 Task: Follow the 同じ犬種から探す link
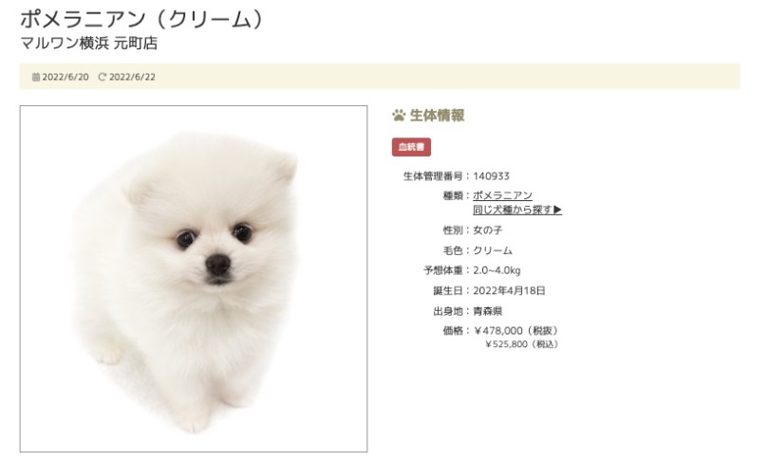click(512, 210)
